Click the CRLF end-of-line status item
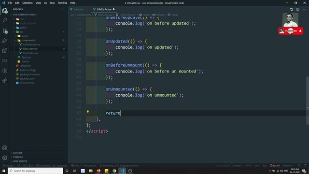The width and height of the screenshot is (309, 174). [x=257, y=165]
